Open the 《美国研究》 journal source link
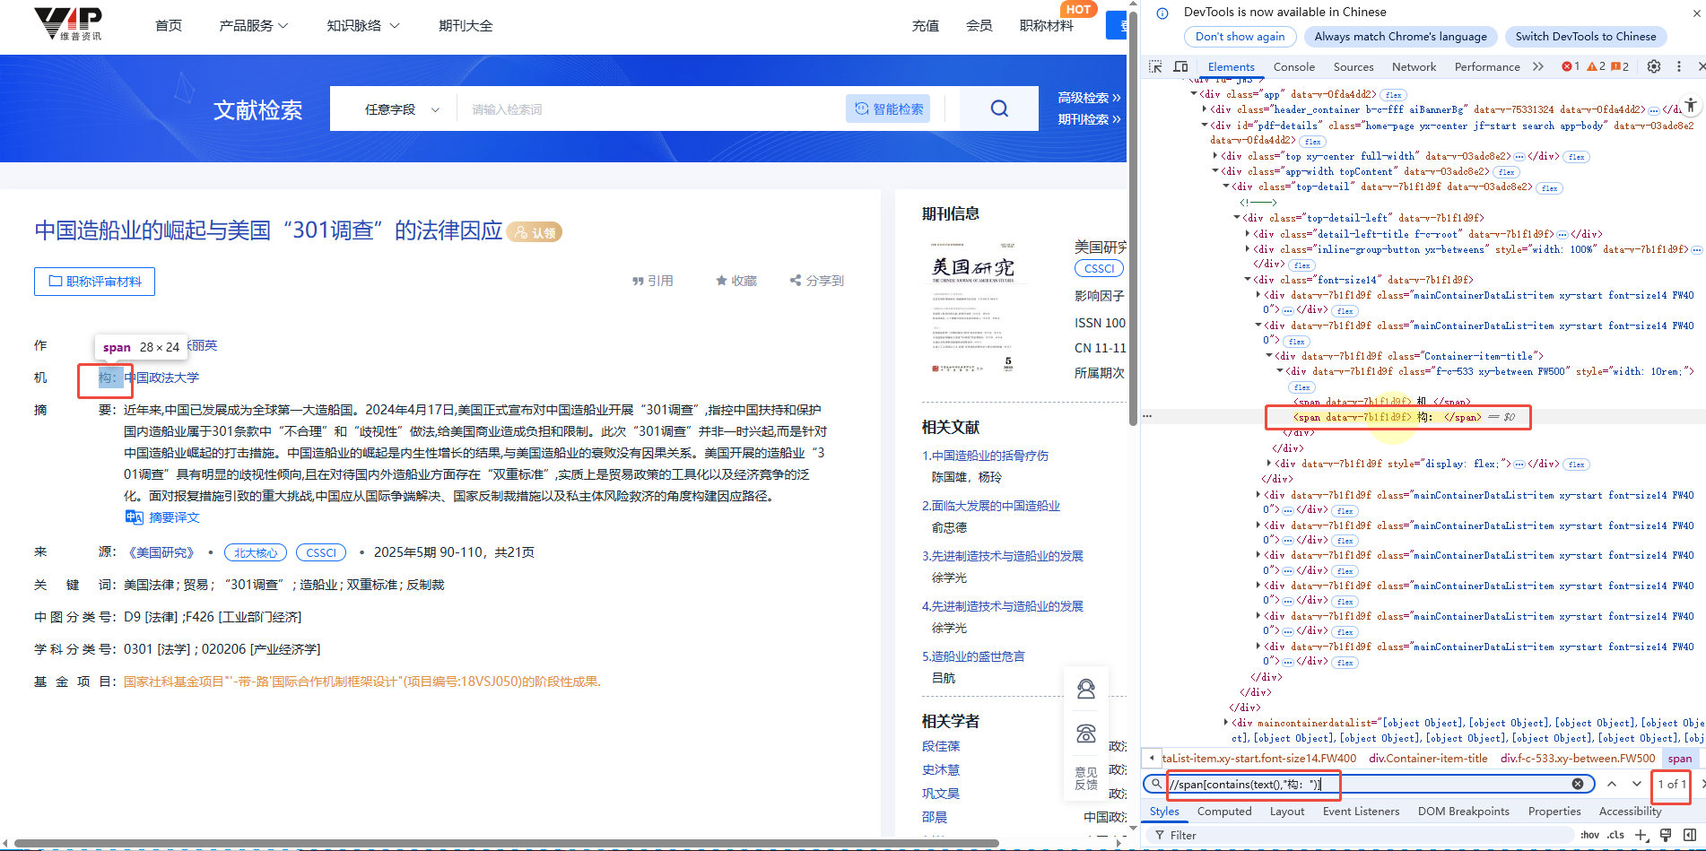This screenshot has height=851, width=1706. coord(161,552)
